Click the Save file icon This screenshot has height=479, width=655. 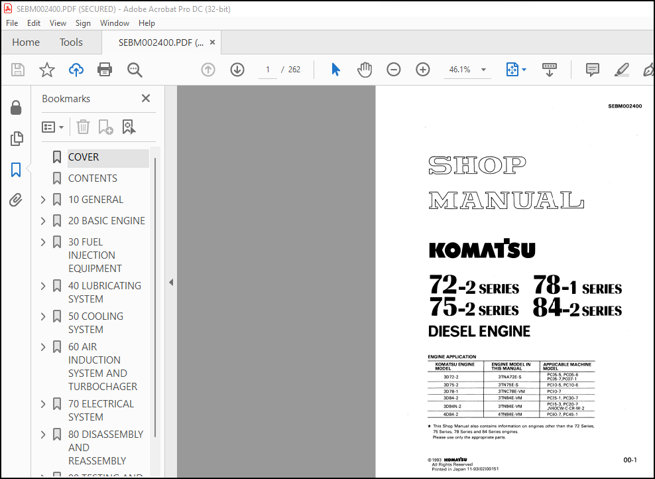tap(17, 70)
